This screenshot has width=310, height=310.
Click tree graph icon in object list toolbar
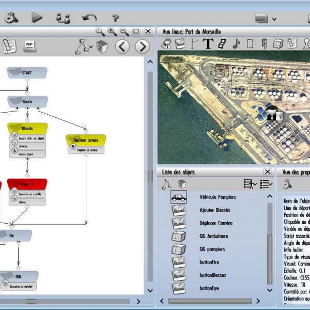(x=167, y=184)
